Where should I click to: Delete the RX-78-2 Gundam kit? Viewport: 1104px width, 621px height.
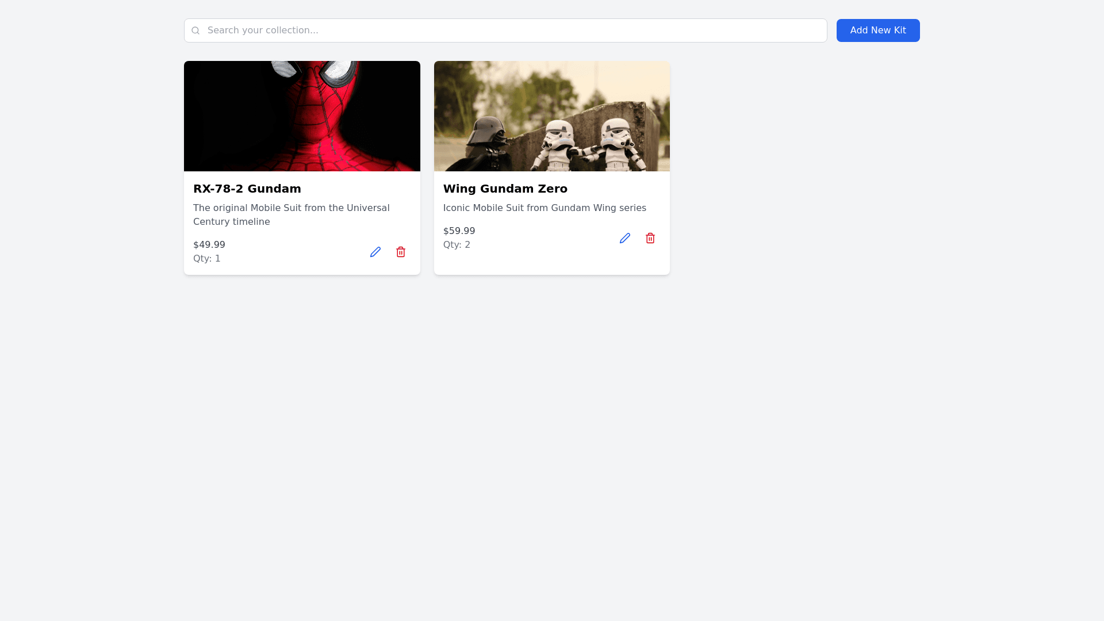[401, 252]
